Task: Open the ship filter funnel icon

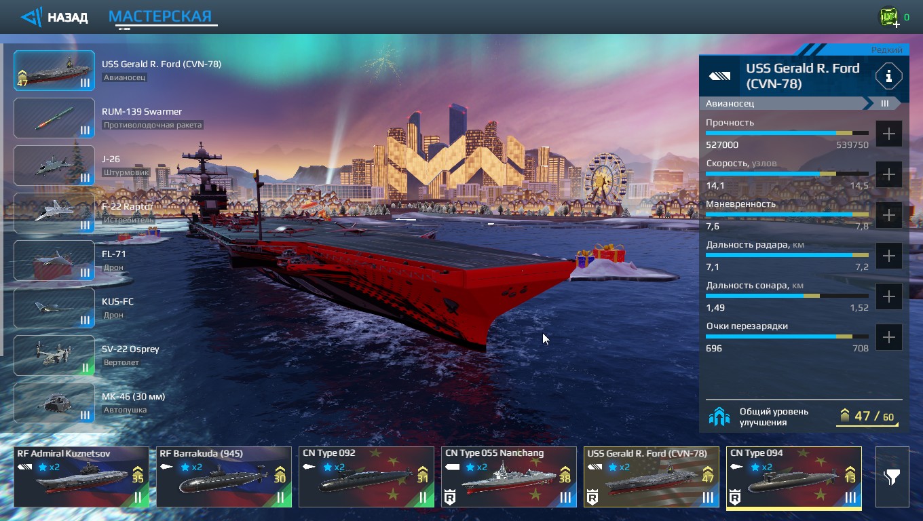Action: (x=892, y=477)
